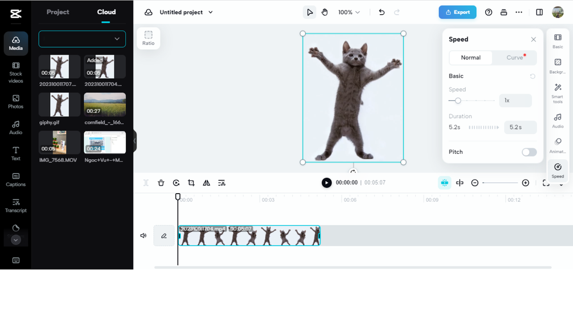This screenshot has height=322, width=573.
Task: Select the Added 202310011704 video thumbnail
Action: click(105, 67)
